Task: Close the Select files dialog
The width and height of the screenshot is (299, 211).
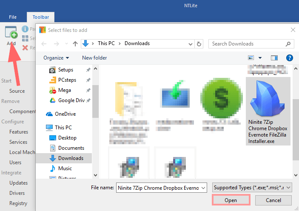Action: pos(293,30)
